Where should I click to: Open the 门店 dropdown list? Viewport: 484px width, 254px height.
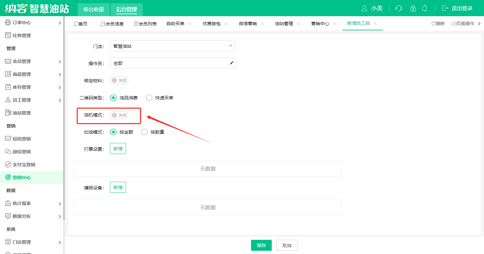(173, 46)
